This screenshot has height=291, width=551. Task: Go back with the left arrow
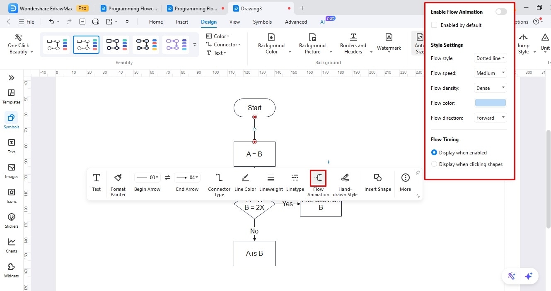click(x=8, y=22)
